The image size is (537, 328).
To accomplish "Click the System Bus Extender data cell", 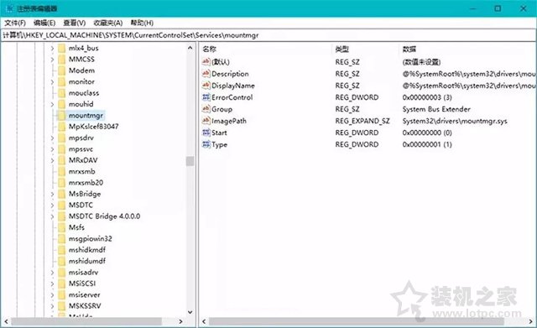I will 436,109.
